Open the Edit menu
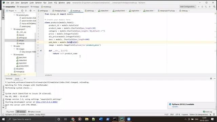This screenshot has width=217, height=122. pos(13,3)
